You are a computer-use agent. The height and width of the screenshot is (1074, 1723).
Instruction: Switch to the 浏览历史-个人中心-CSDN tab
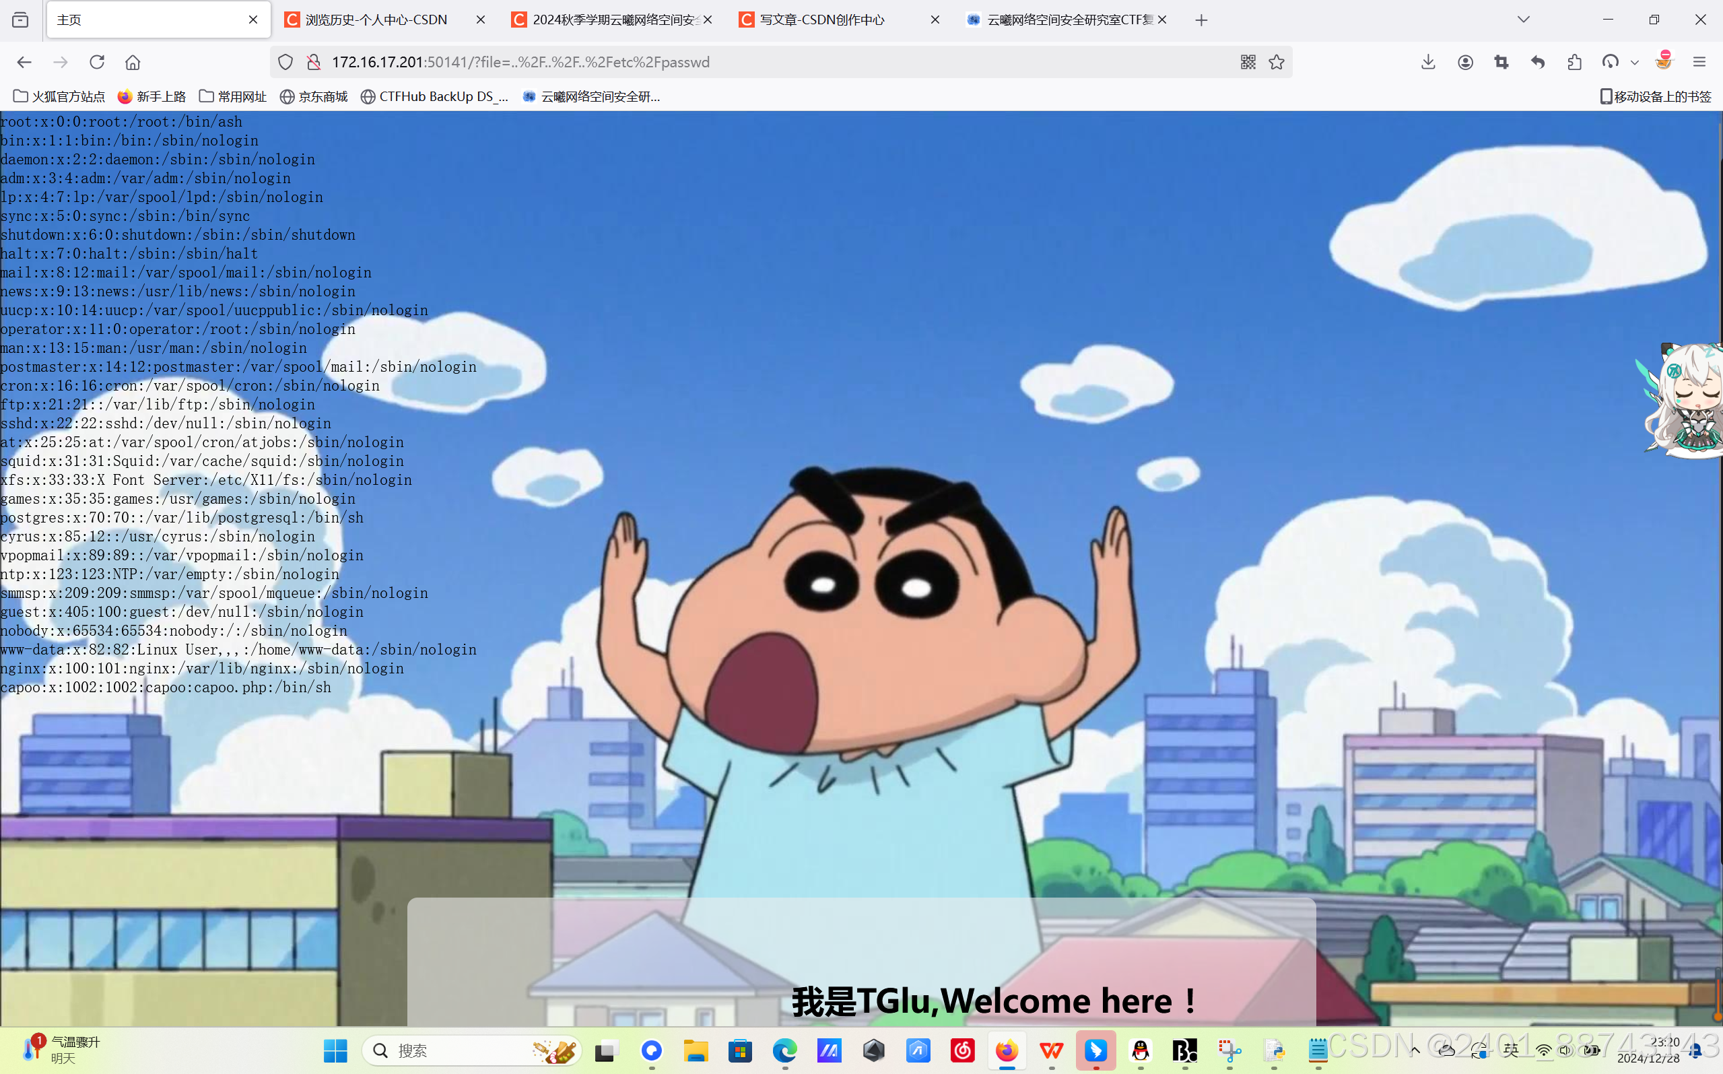click(x=376, y=19)
